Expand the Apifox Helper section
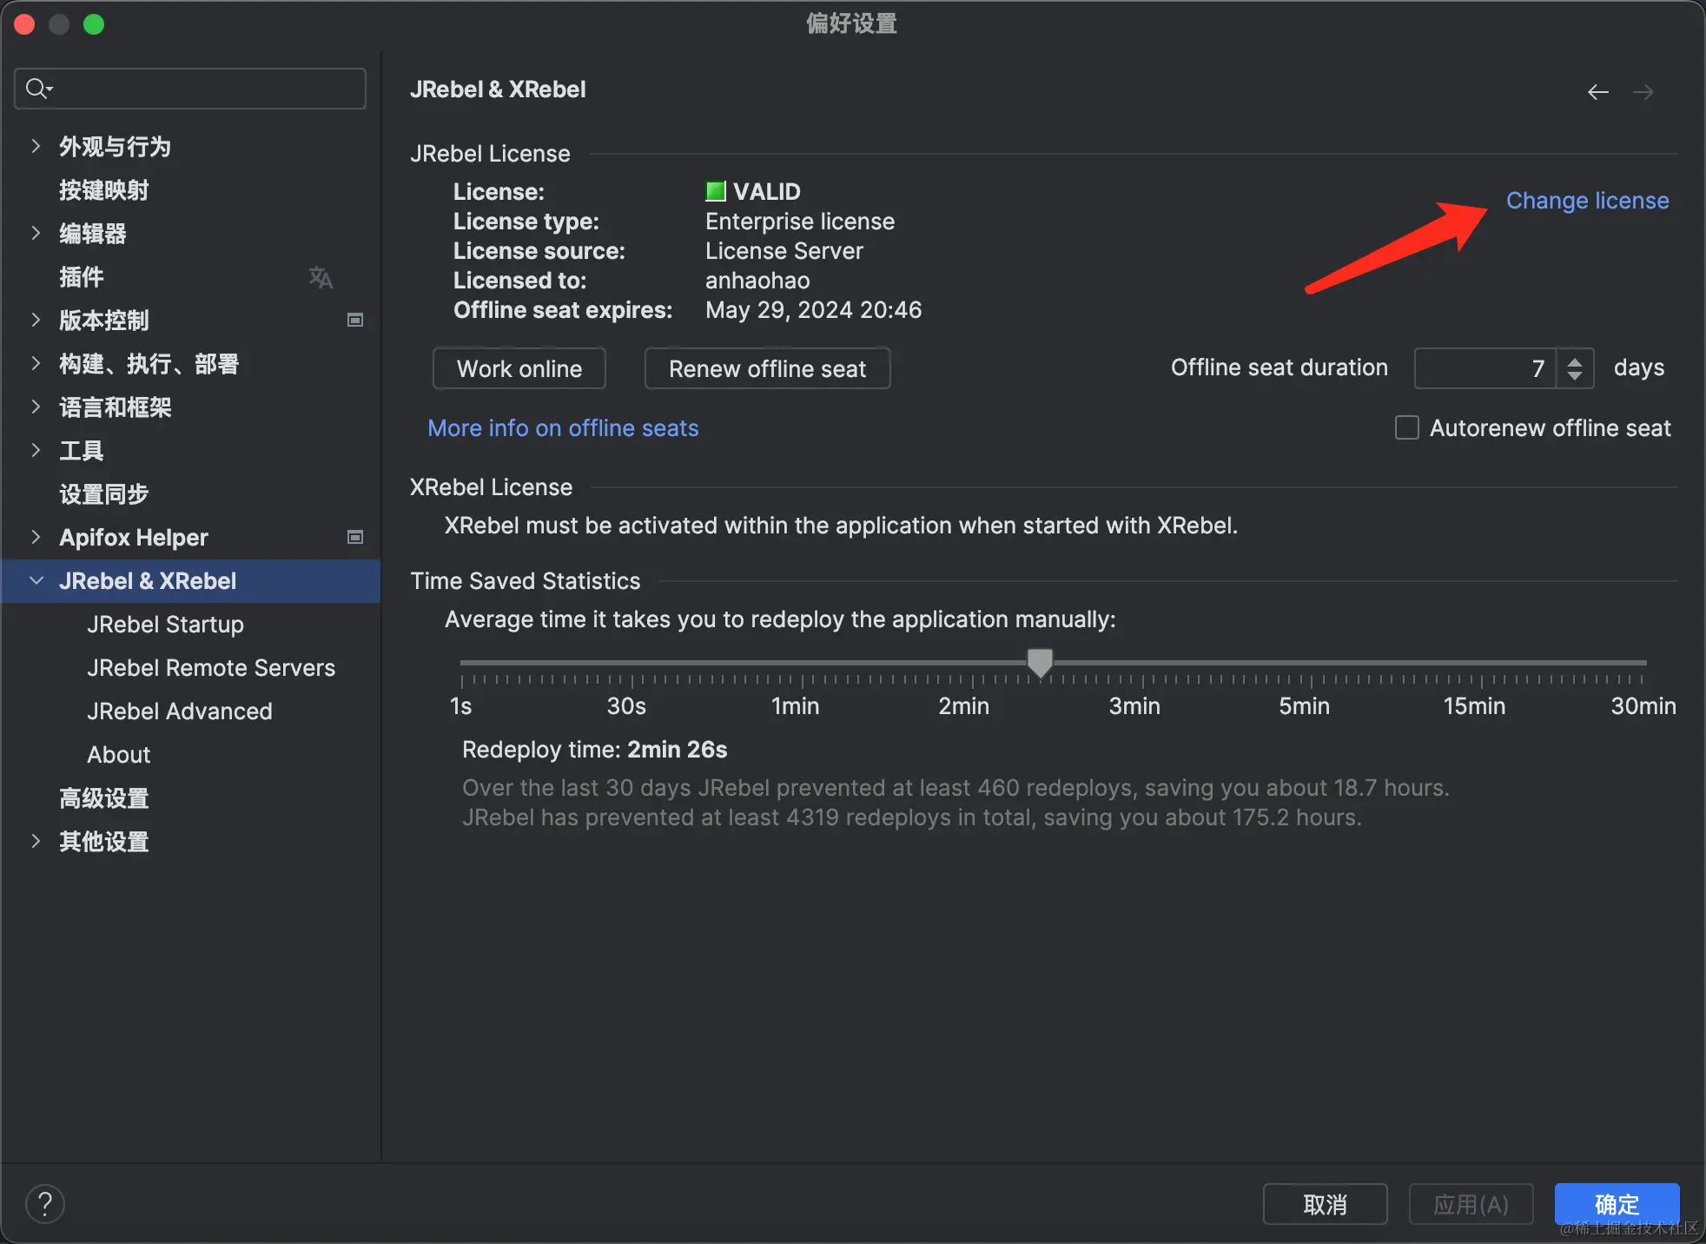 pyautogui.click(x=36, y=537)
